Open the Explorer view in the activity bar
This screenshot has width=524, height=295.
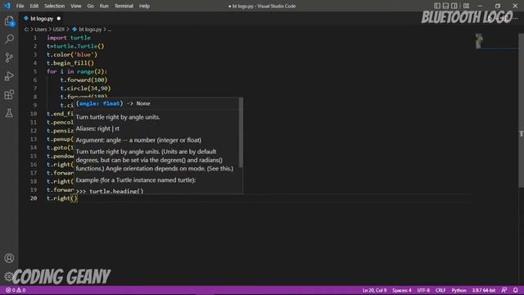(9, 21)
